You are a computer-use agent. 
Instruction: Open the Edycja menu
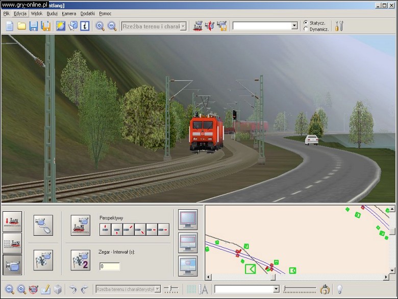pos(20,13)
